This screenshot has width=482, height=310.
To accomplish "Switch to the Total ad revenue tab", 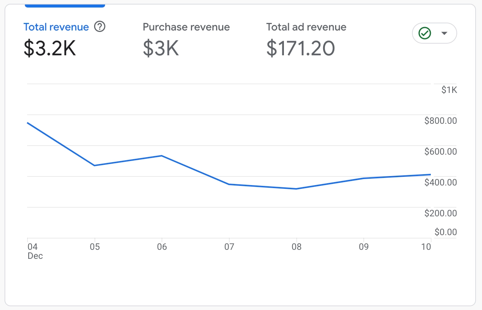I will point(306,27).
